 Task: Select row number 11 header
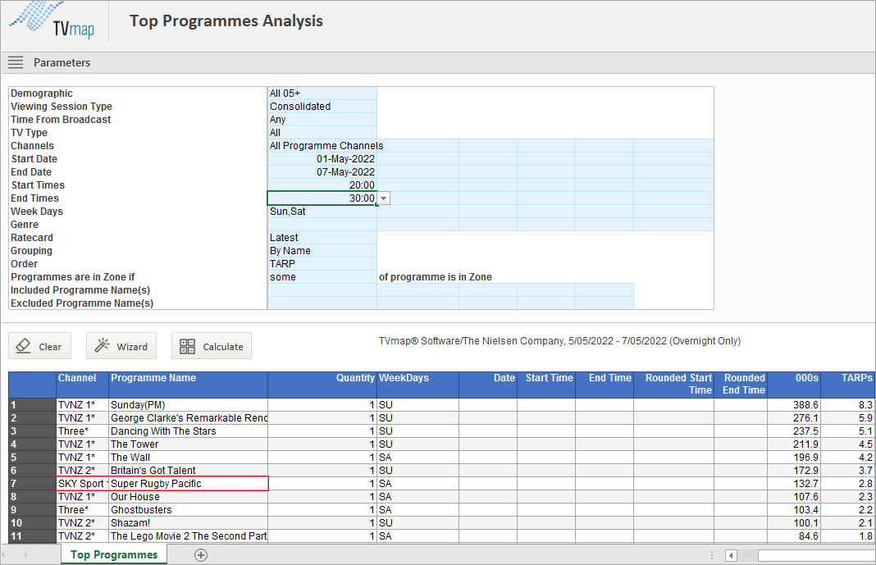click(x=33, y=536)
